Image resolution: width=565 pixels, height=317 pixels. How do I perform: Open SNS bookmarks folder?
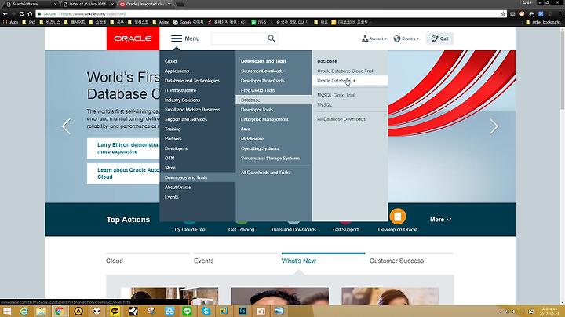29,22
